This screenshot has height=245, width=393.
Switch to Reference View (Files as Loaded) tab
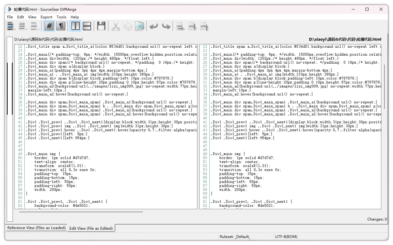(x=36, y=228)
